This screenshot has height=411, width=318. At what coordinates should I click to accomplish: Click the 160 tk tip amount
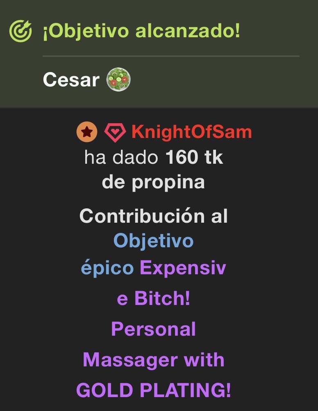tap(194, 157)
